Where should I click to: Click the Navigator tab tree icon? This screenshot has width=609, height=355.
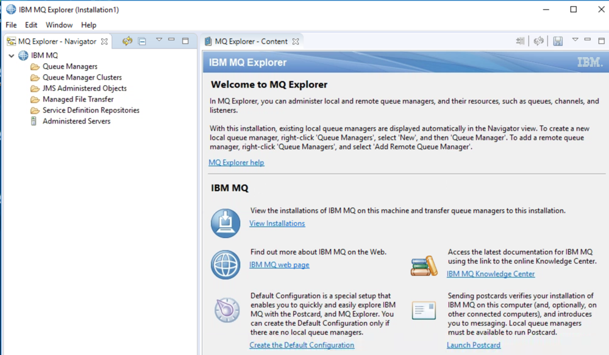click(11, 41)
